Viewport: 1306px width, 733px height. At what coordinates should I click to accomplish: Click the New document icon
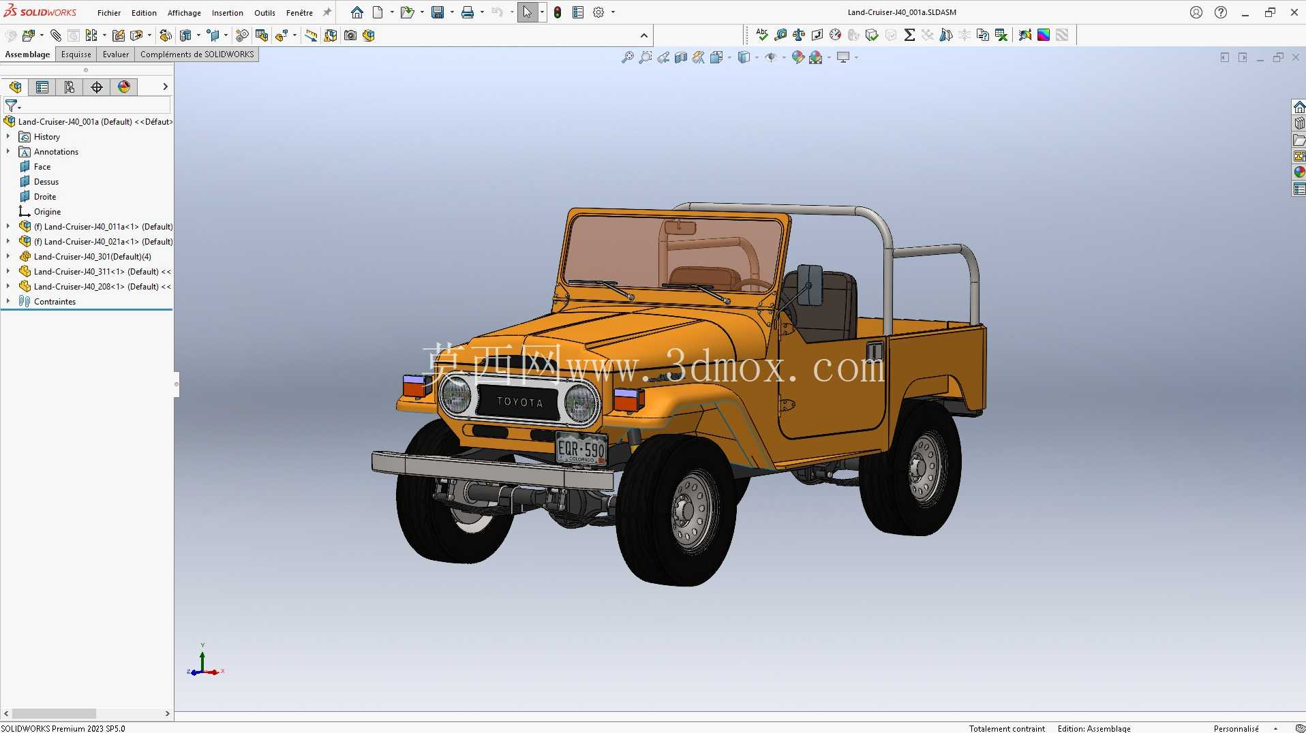coord(378,12)
